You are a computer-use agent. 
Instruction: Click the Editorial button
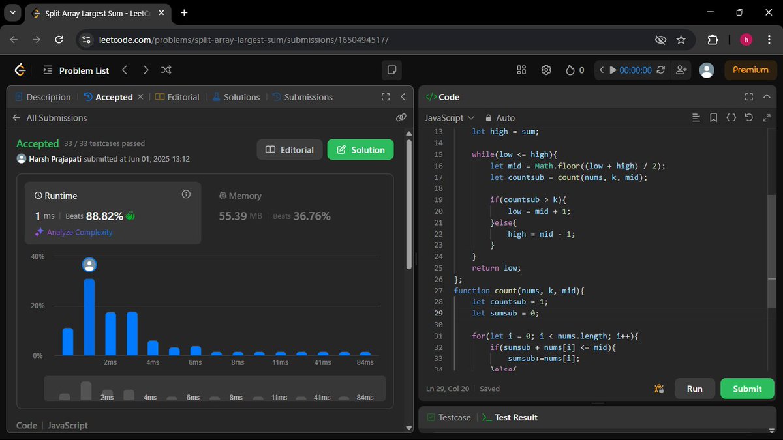point(290,150)
